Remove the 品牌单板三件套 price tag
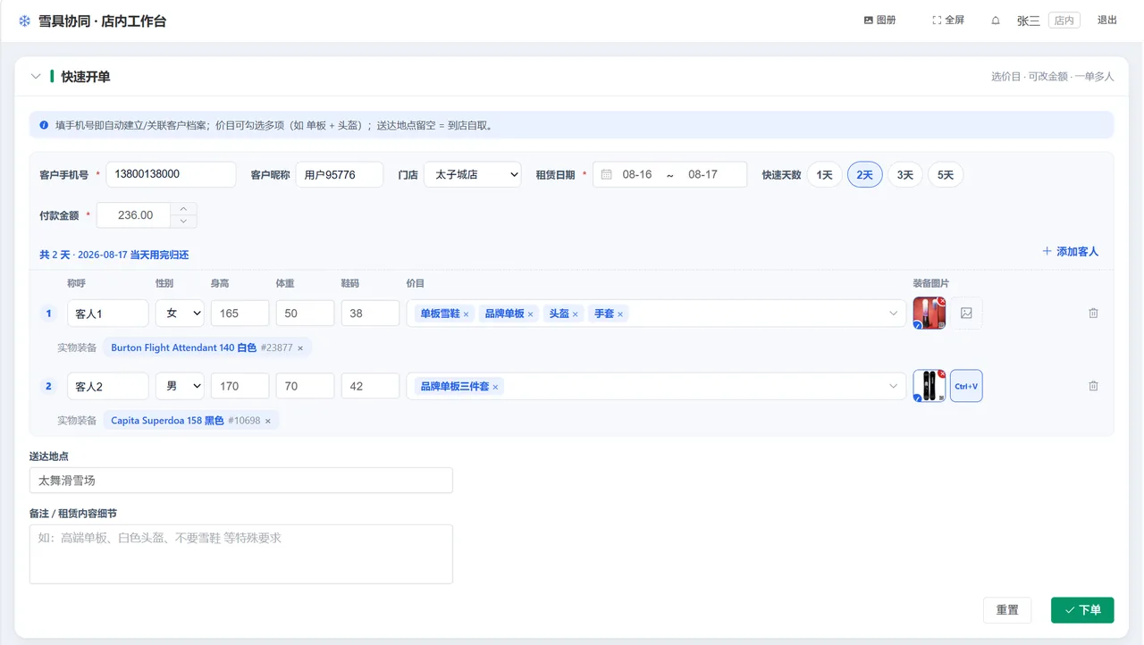Screen dimensions: 1144x645 (x=495, y=387)
